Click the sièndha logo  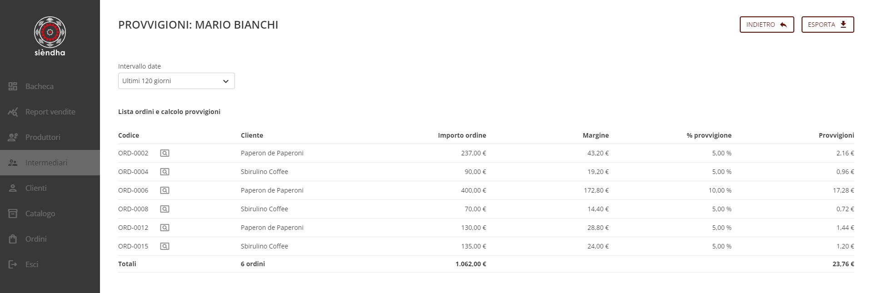tap(50, 36)
